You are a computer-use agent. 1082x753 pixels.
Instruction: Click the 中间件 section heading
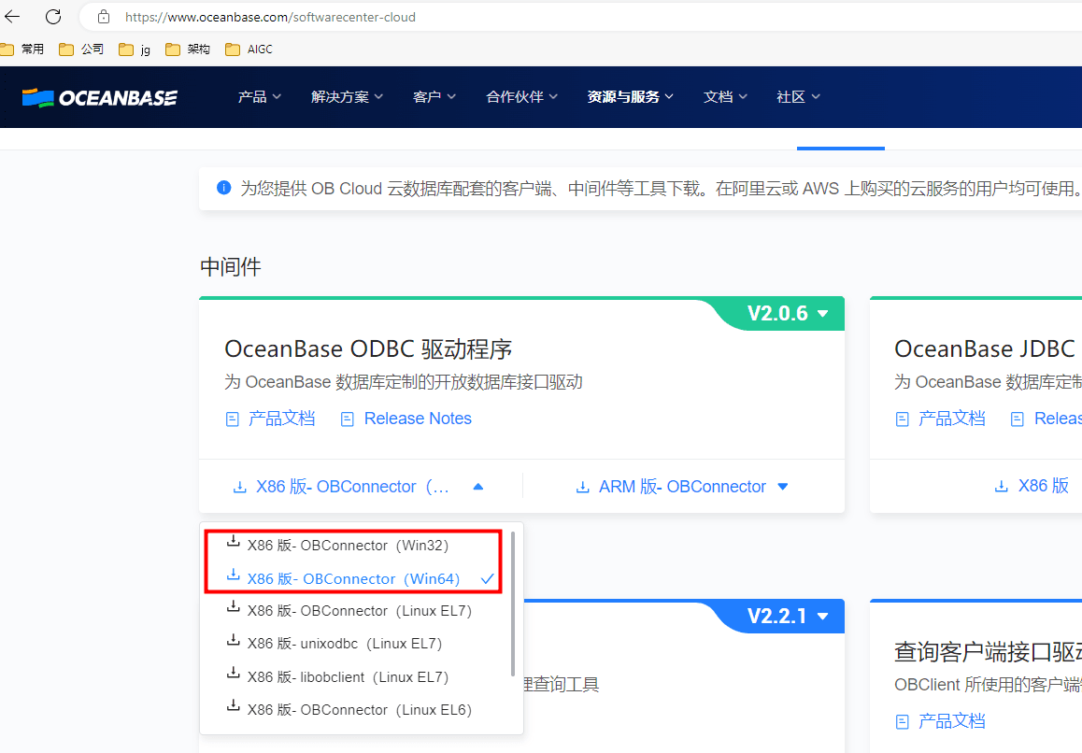(x=231, y=267)
